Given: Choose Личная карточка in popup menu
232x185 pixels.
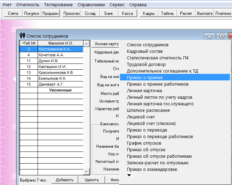Looking at the screenshot, I should click(x=175, y=91).
